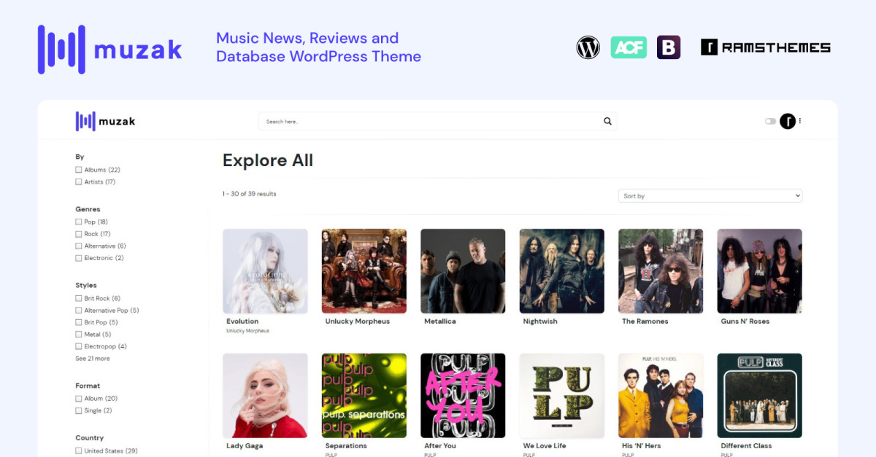This screenshot has width=876, height=457.
Task: Open the Nightwish title link
Action: coord(539,321)
